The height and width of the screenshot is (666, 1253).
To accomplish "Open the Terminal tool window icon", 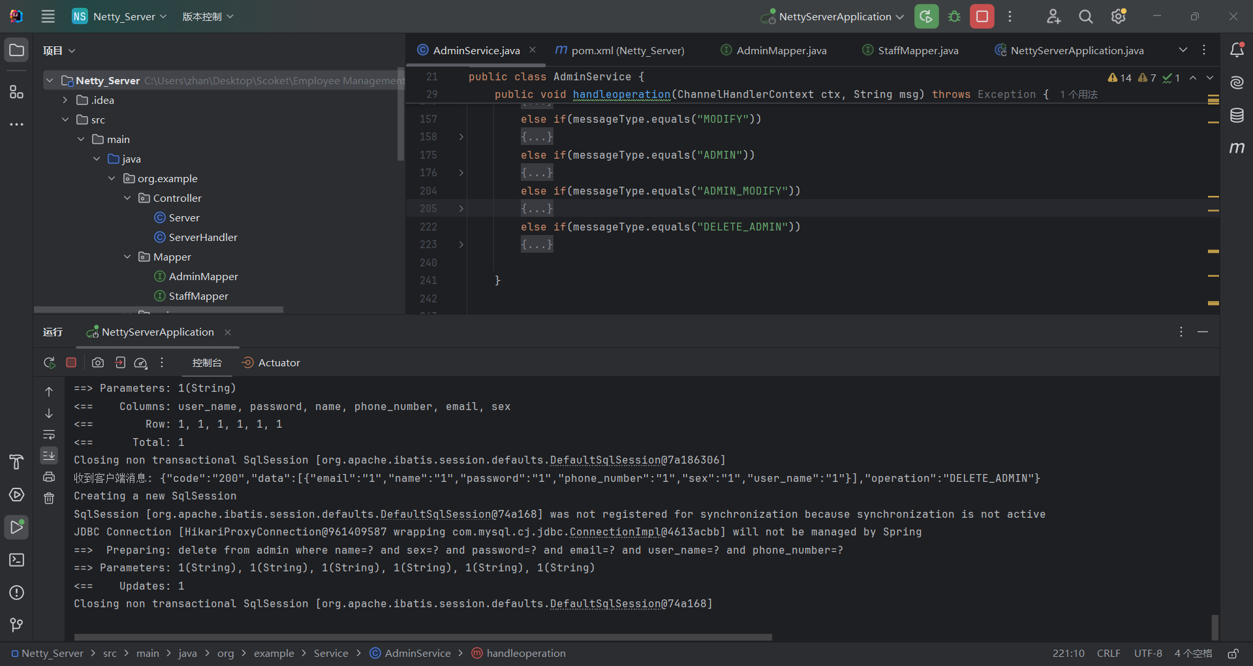I will pyautogui.click(x=16, y=560).
